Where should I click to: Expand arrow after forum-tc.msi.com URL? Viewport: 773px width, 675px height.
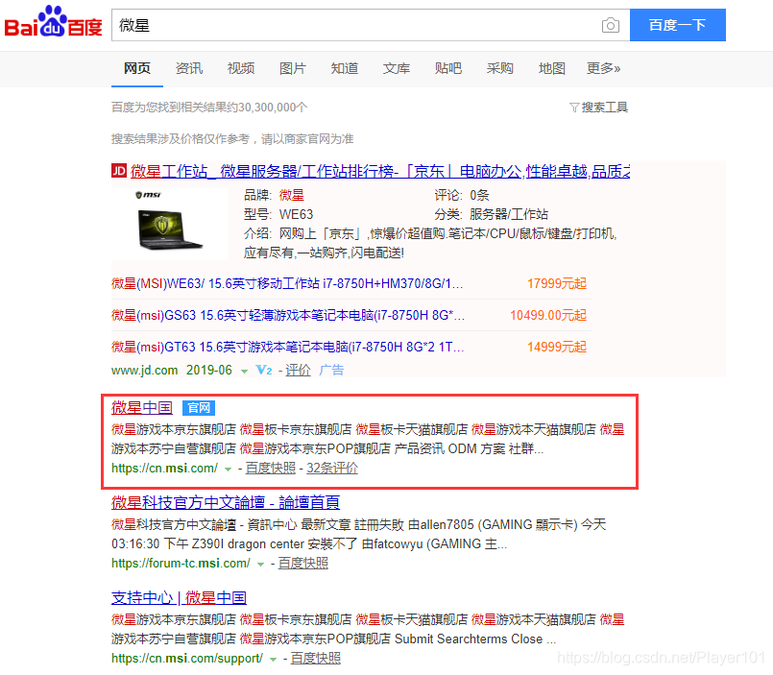[260, 564]
